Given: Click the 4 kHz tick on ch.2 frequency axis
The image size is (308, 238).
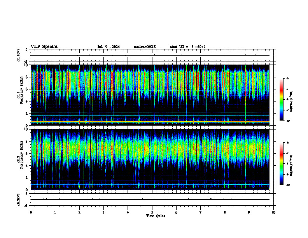Looking at the screenshot, I should pos(27,166).
